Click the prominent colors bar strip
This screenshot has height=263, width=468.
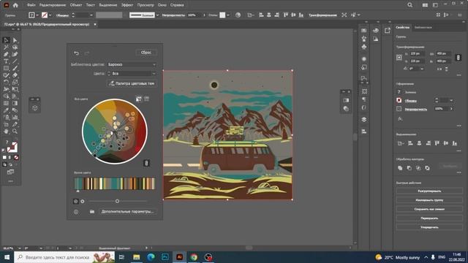point(115,183)
